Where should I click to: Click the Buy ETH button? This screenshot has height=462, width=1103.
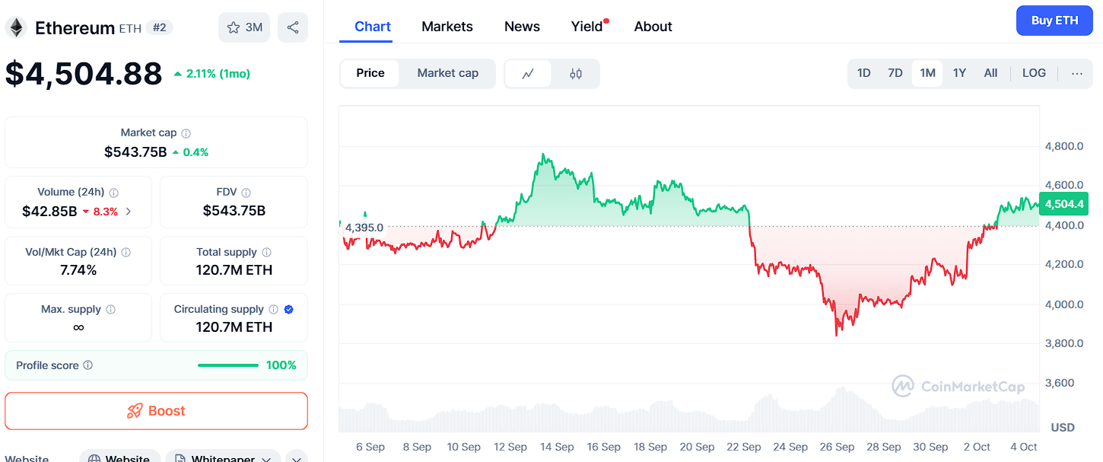click(1054, 21)
